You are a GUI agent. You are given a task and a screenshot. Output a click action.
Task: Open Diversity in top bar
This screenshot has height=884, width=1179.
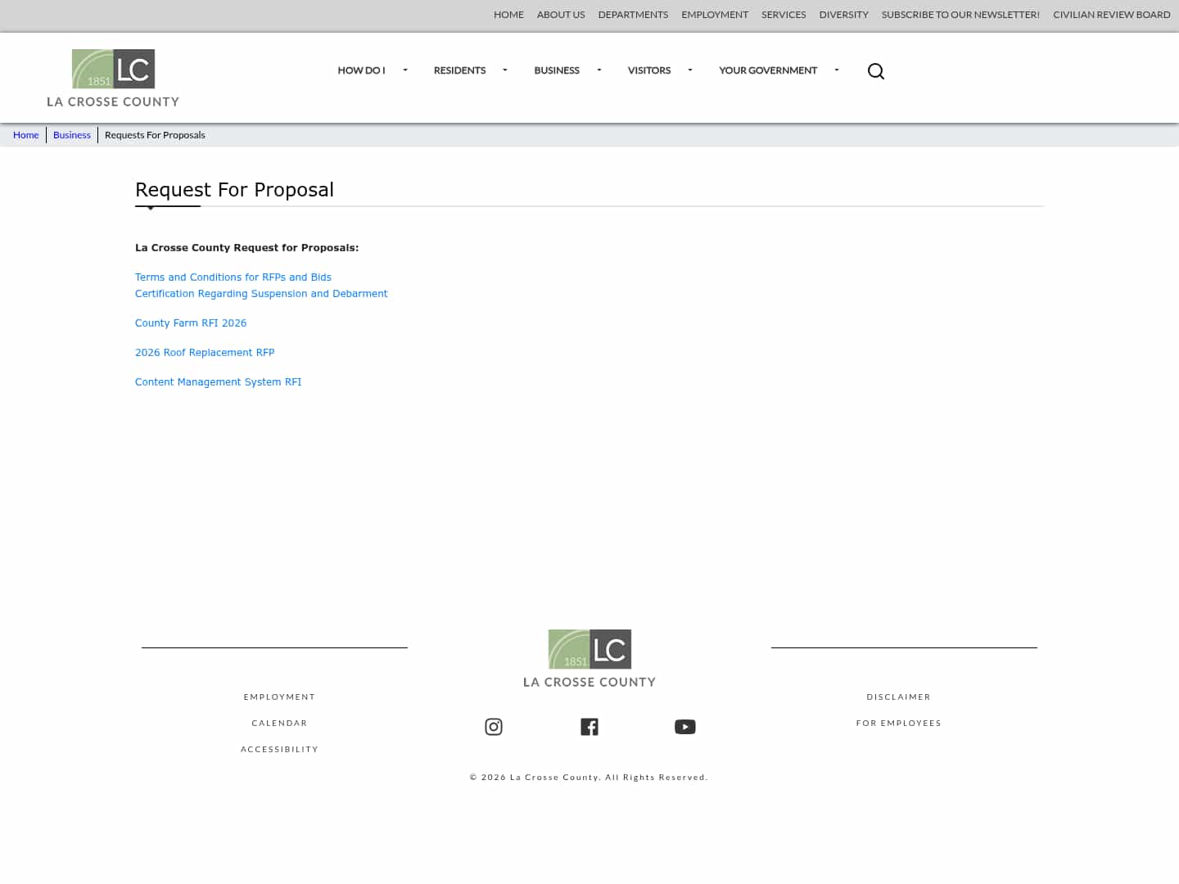coord(843,15)
